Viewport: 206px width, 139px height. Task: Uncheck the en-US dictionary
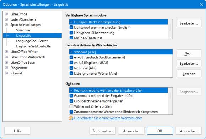71,63
